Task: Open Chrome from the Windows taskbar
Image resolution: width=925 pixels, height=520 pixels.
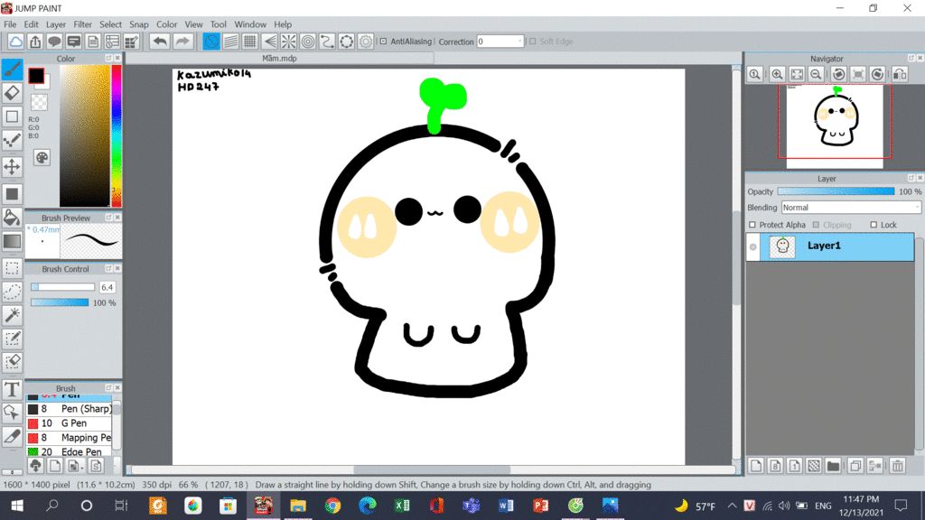Action: click(x=332, y=506)
